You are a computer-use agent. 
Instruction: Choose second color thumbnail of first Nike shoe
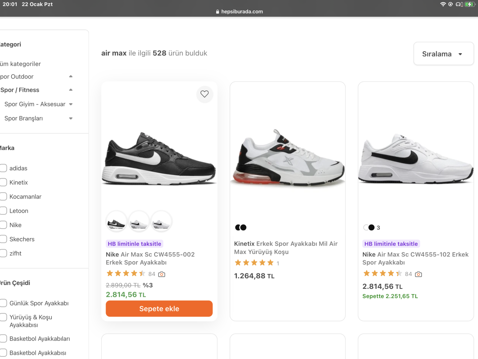[139, 222]
